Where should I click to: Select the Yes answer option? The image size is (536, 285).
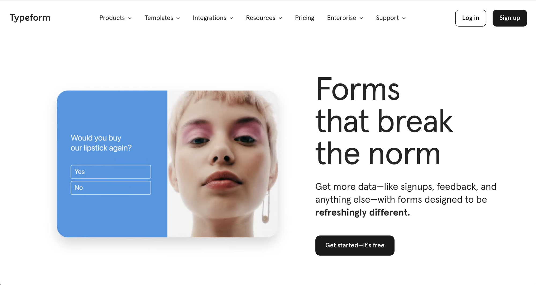click(x=111, y=172)
